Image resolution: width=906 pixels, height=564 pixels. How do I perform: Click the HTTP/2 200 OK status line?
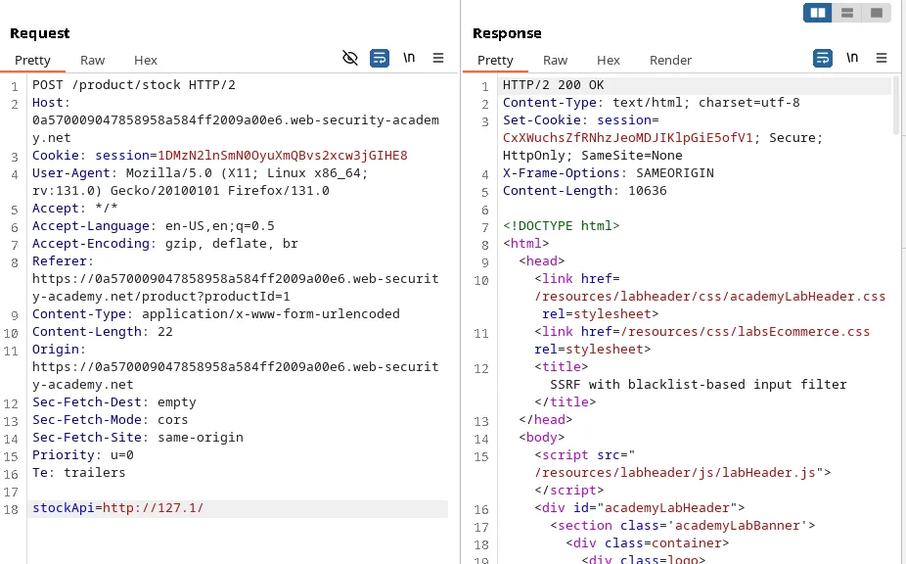point(553,85)
